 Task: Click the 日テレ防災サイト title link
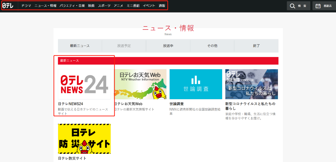(x=72, y=158)
